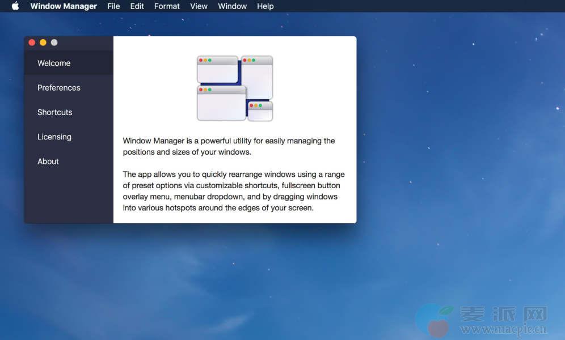Open the Format menu
This screenshot has height=340, width=565.
167,6
